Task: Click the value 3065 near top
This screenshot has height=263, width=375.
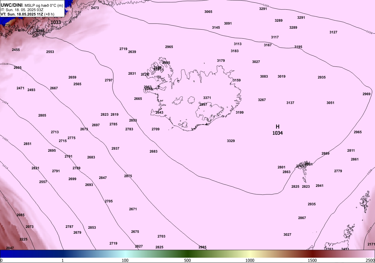Action: tap(208, 12)
